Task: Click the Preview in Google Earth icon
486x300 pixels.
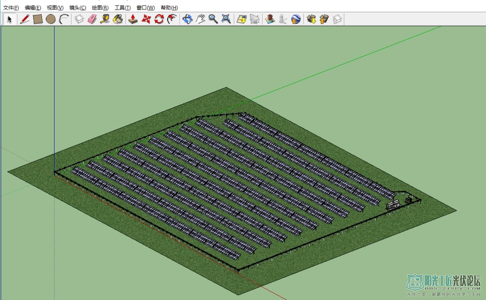Action: point(296,19)
